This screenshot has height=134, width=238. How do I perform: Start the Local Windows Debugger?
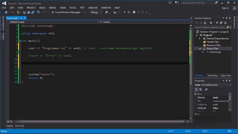tap(66, 12)
